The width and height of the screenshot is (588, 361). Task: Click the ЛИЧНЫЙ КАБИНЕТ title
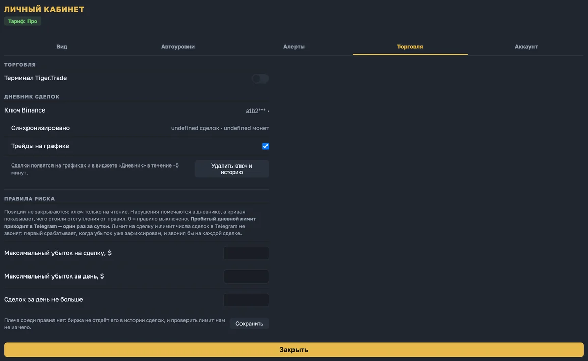[x=44, y=9]
